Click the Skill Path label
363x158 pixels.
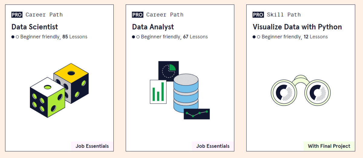tap(284, 15)
